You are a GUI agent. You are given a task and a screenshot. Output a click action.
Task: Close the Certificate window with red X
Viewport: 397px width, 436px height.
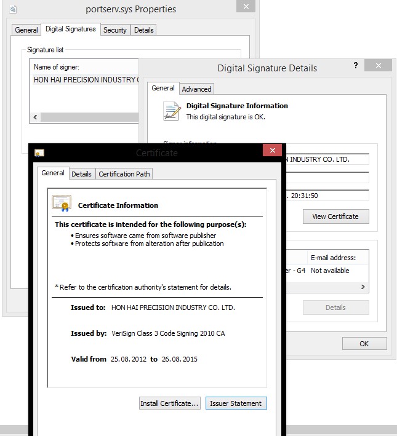pos(272,150)
